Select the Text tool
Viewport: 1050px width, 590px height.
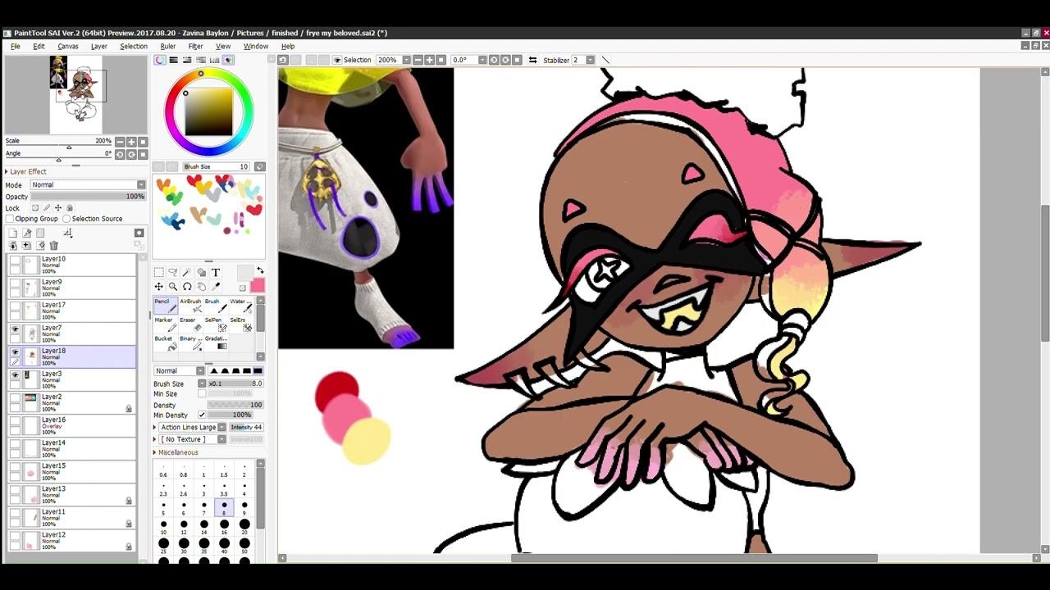216,272
